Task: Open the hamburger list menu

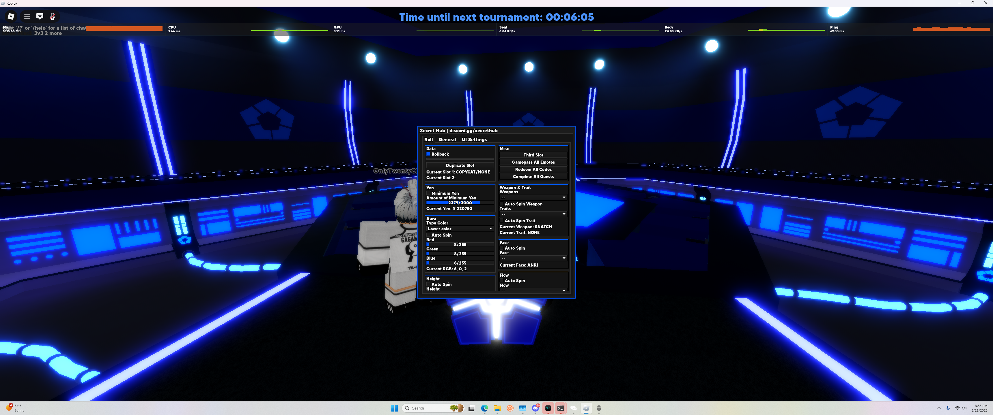Action: (x=27, y=16)
